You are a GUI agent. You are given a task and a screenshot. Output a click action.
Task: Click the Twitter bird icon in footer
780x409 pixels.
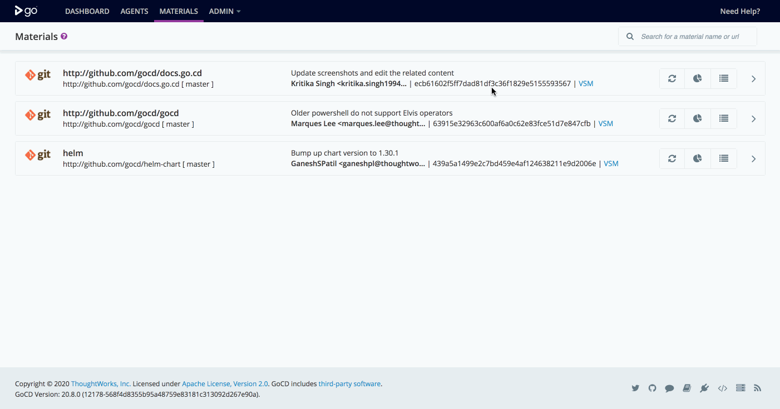[635, 388]
